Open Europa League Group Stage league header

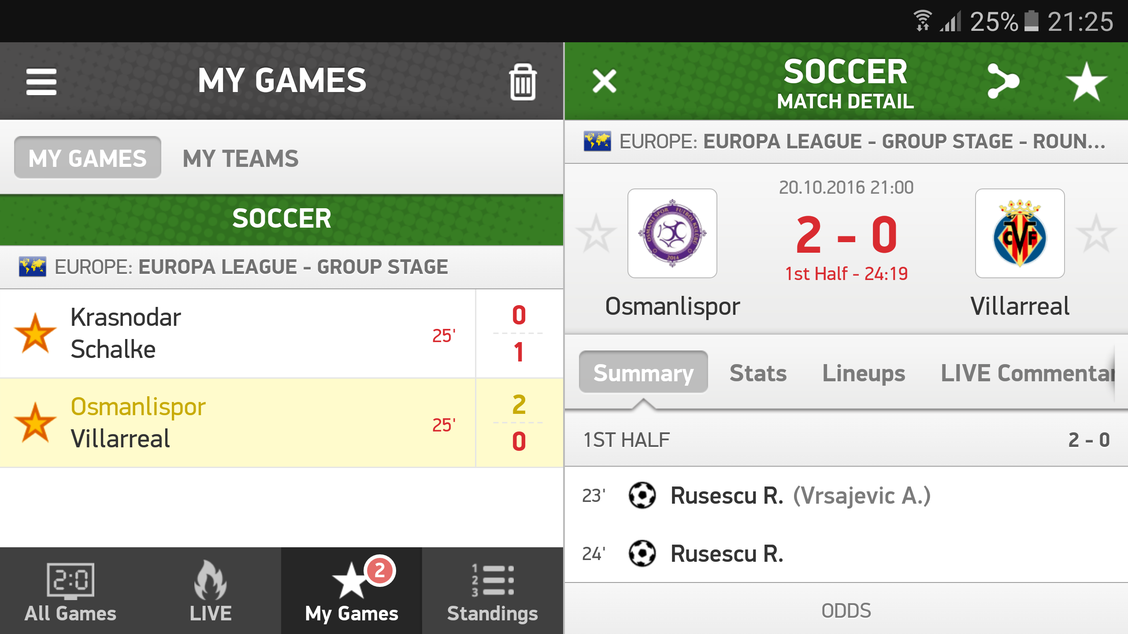(x=251, y=267)
